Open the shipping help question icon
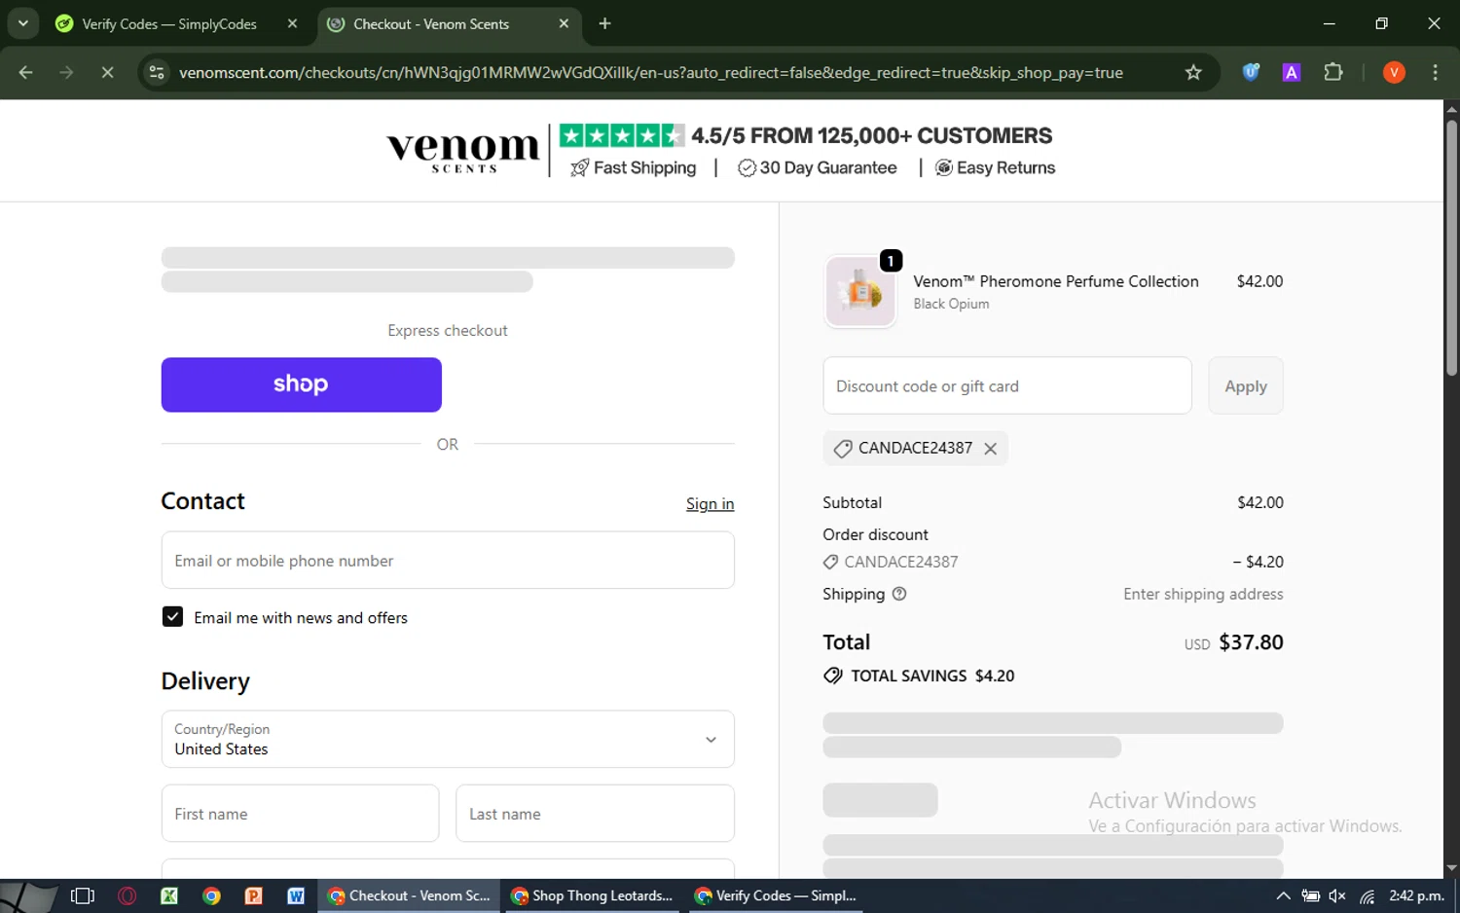 point(899,594)
